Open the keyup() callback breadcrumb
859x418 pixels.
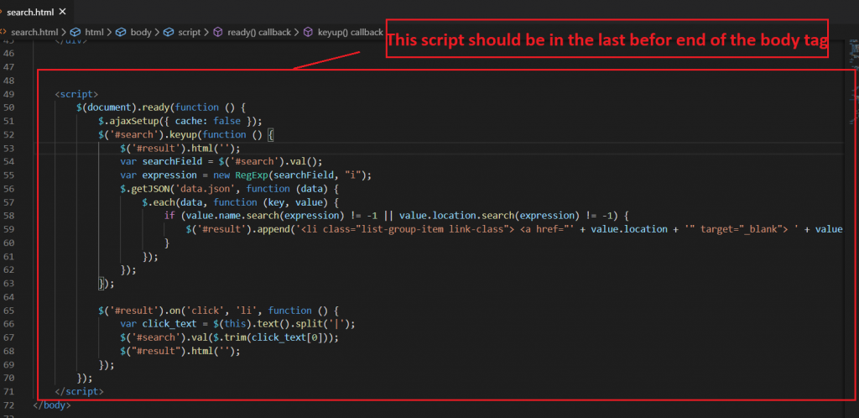(x=349, y=32)
